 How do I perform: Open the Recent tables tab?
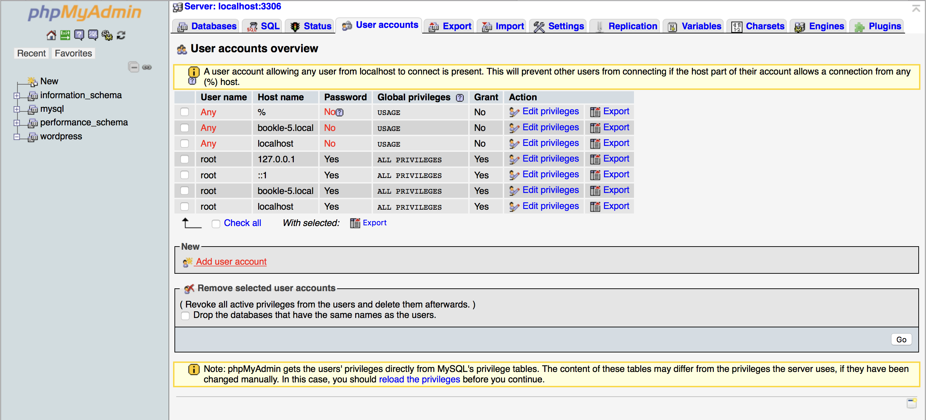tap(31, 53)
